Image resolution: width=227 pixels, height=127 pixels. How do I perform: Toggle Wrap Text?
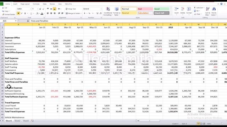[71, 9]
